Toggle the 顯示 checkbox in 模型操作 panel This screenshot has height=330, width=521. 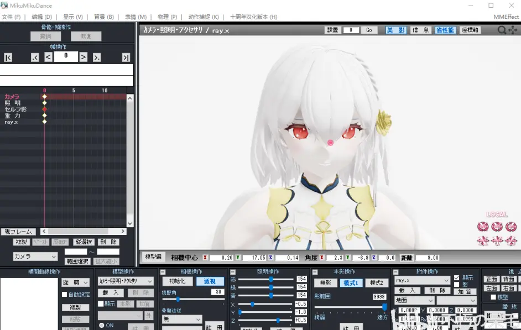101,303
